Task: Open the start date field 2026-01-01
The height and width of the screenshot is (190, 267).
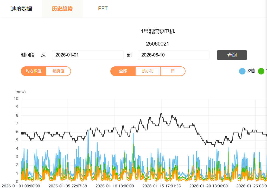Action: pos(88,55)
